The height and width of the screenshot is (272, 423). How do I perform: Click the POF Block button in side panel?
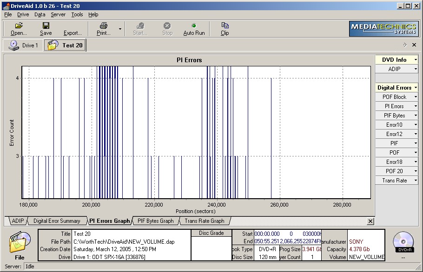pyautogui.click(x=394, y=97)
